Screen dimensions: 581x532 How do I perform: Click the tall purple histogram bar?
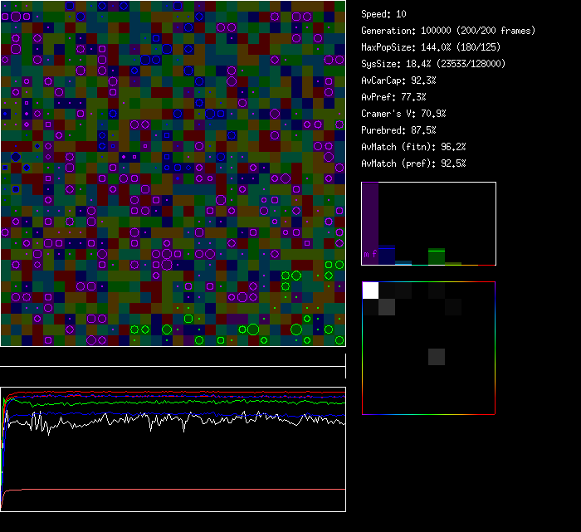point(370,222)
